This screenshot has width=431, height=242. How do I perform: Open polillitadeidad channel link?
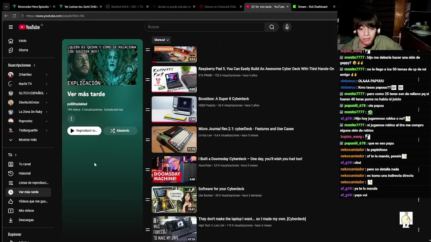coord(77,104)
